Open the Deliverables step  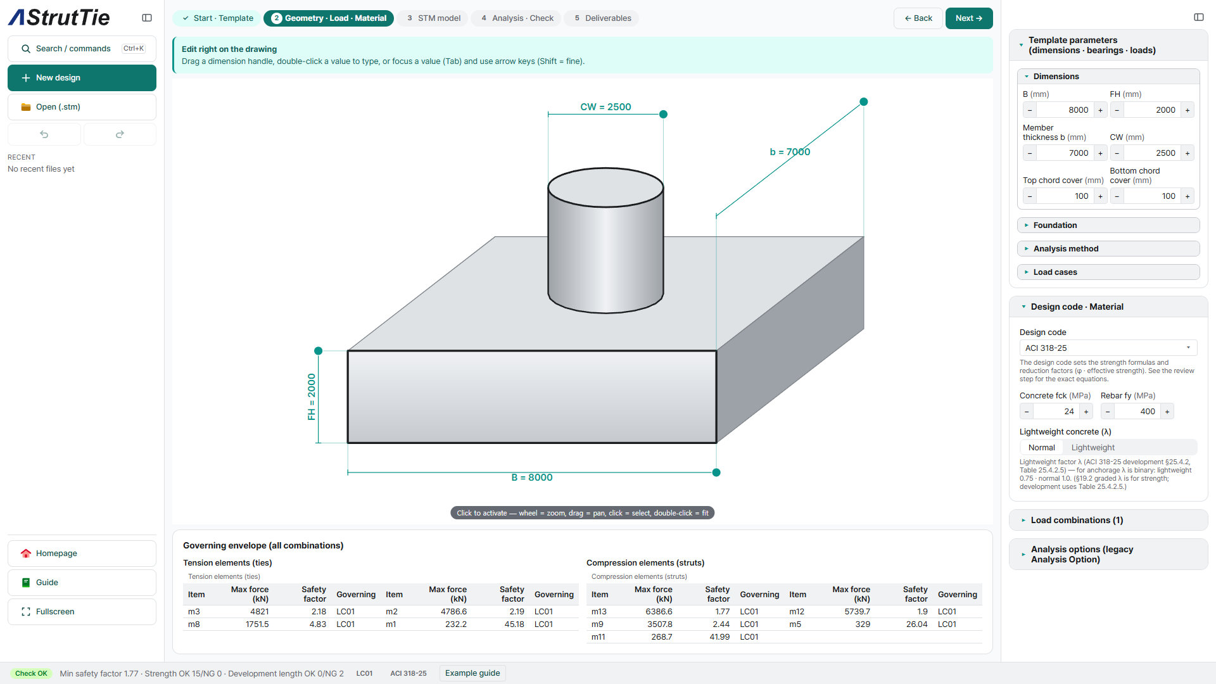point(602,18)
